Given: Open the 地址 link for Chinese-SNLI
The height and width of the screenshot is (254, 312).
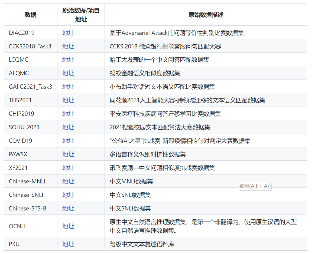Looking at the screenshot, I should point(68,195).
